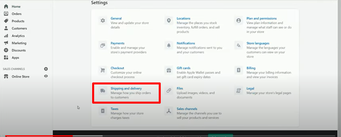This screenshot has height=137, width=341.
Task: Open Products menu item
Action: pos(18,21)
